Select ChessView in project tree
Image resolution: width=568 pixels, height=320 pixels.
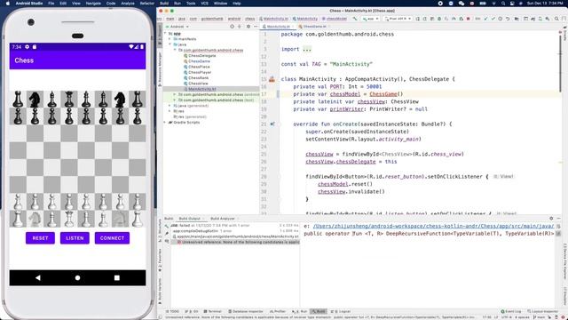point(198,83)
